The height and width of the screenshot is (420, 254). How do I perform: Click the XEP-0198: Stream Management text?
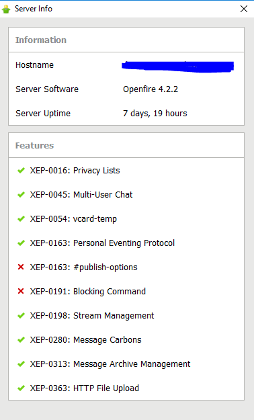pos(92,316)
